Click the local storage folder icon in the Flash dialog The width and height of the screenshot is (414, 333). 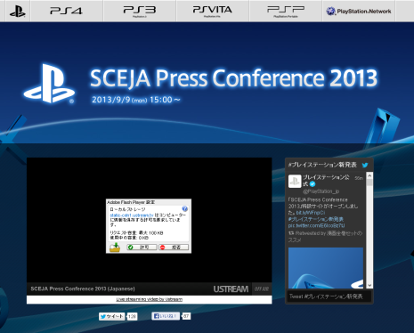115,248
